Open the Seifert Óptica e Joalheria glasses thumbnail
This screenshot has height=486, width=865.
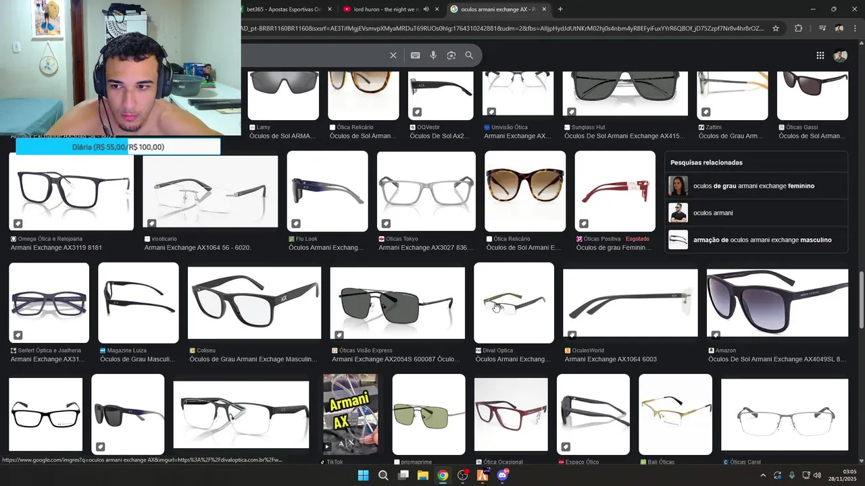pos(49,302)
